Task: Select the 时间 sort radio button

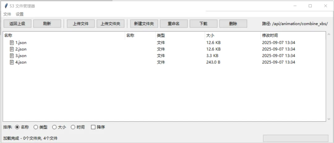Action: 73,127
